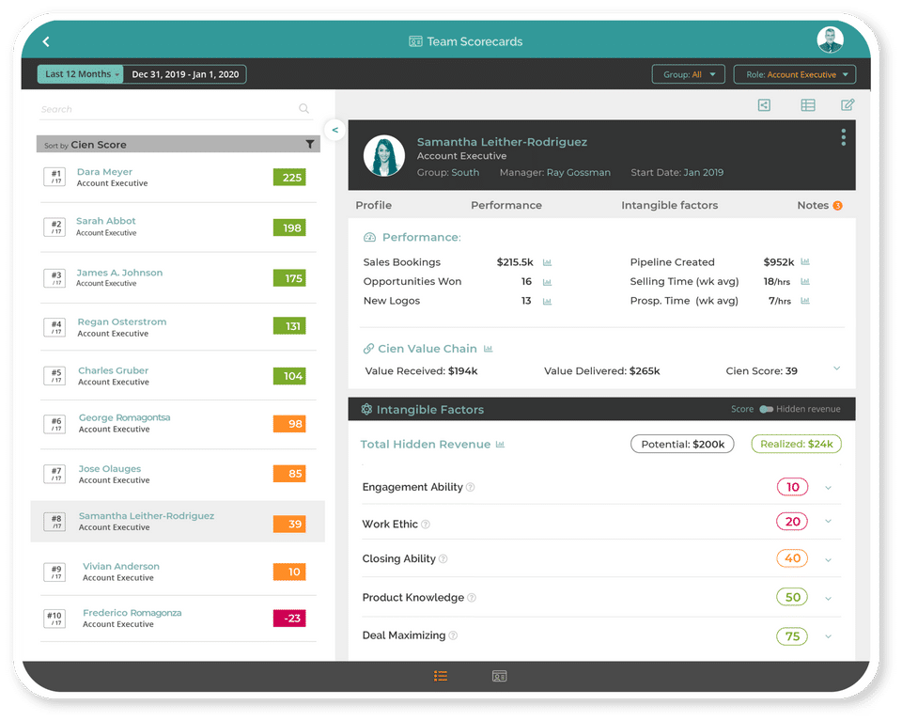The image size is (902, 721).
Task: Open the three-dot menu on Samantha's card
Action: pos(844,137)
